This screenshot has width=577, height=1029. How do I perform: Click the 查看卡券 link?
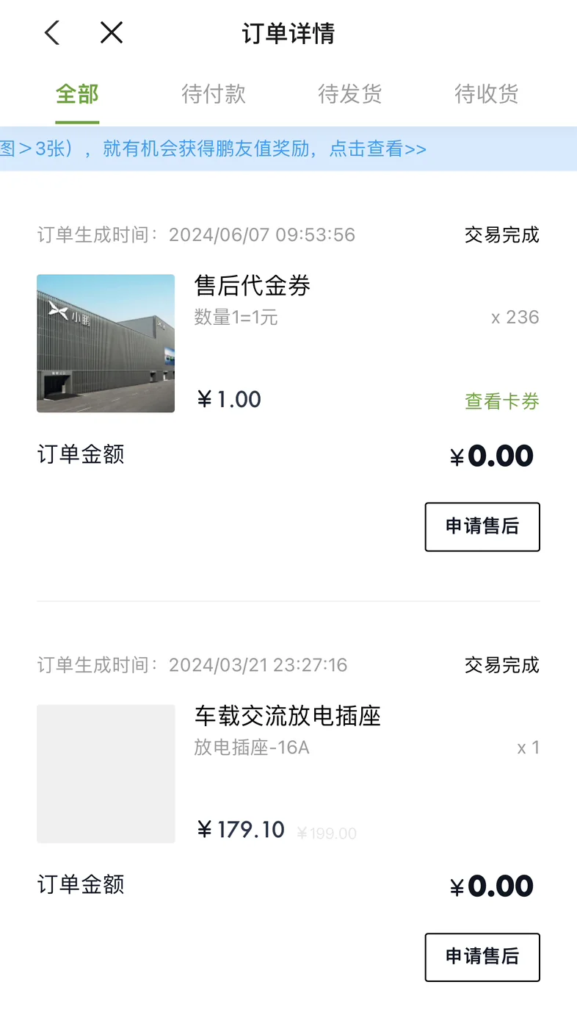pyautogui.click(x=502, y=401)
